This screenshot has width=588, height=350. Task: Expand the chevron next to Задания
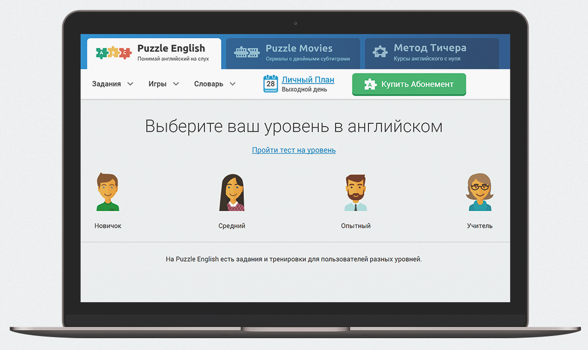pos(130,84)
